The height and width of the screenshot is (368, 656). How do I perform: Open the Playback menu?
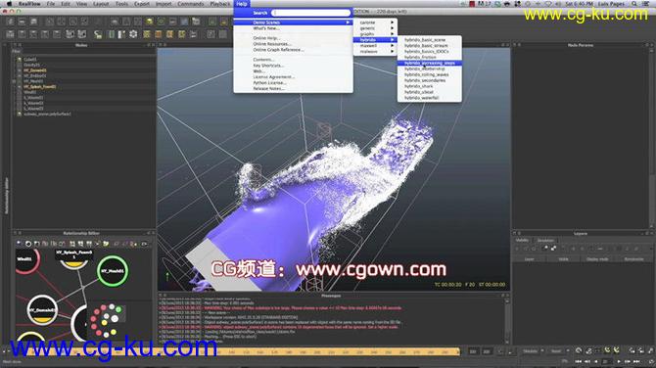click(x=220, y=4)
